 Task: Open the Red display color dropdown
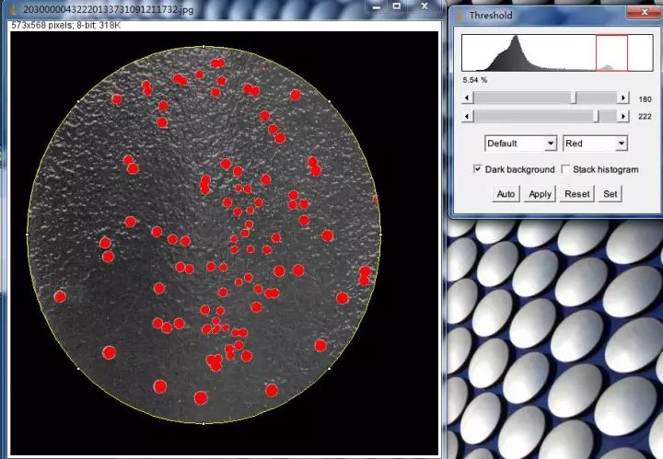595,143
